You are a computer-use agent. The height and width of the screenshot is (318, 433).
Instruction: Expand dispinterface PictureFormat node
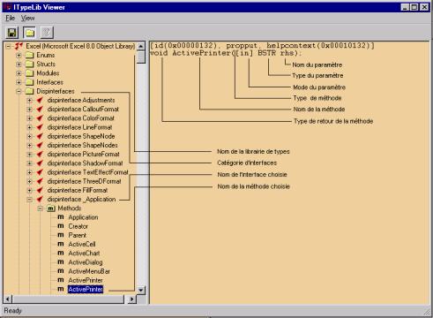tap(29, 155)
